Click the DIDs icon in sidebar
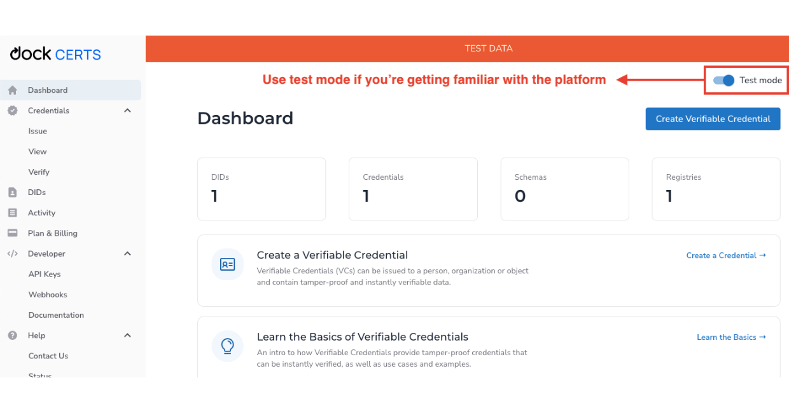This screenshot has height=413, width=789. pos(12,193)
